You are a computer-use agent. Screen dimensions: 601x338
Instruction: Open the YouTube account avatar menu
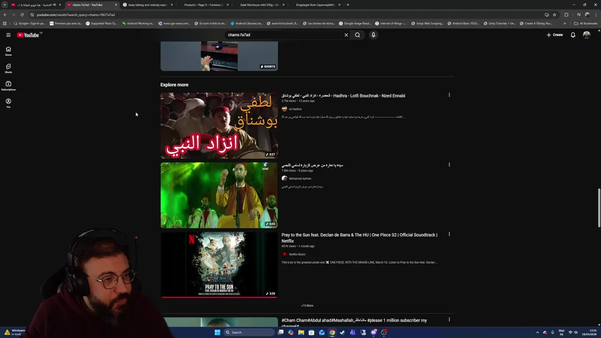[x=586, y=35]
